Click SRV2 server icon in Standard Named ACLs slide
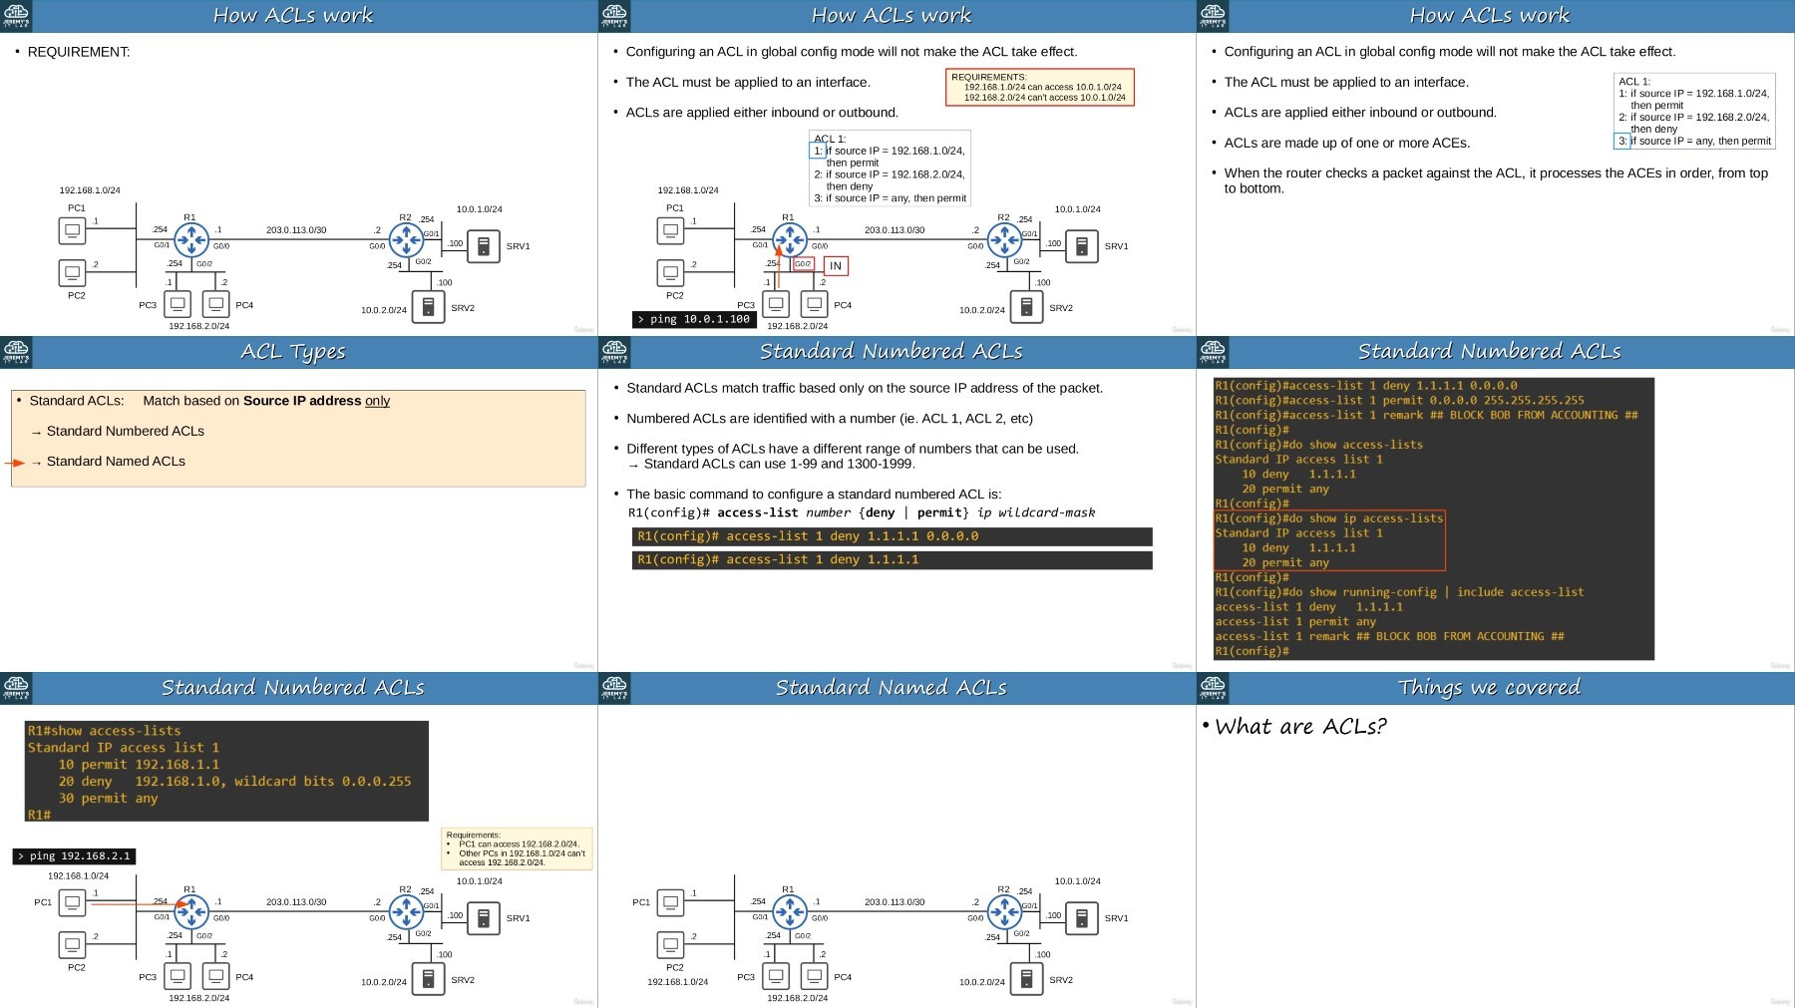 (1026, 978)
